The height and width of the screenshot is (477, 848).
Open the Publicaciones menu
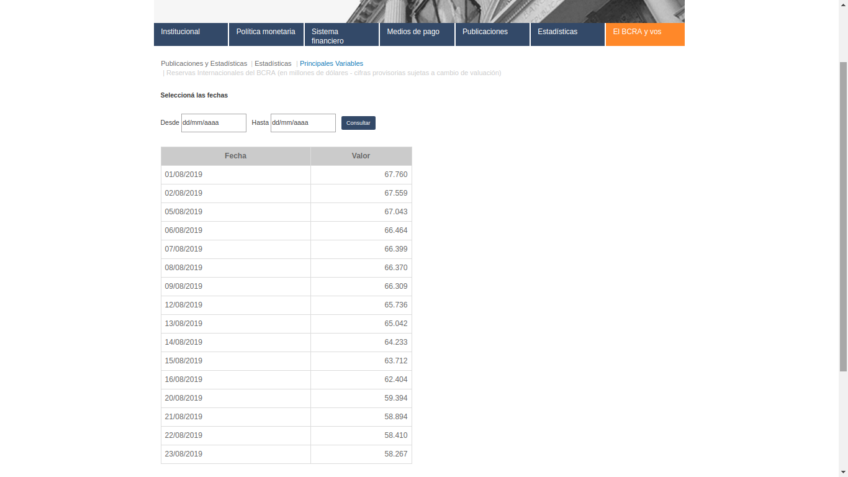[x=492, y=34]
